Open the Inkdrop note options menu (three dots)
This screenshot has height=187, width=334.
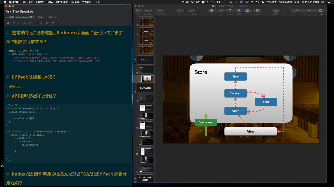point(127,9)
